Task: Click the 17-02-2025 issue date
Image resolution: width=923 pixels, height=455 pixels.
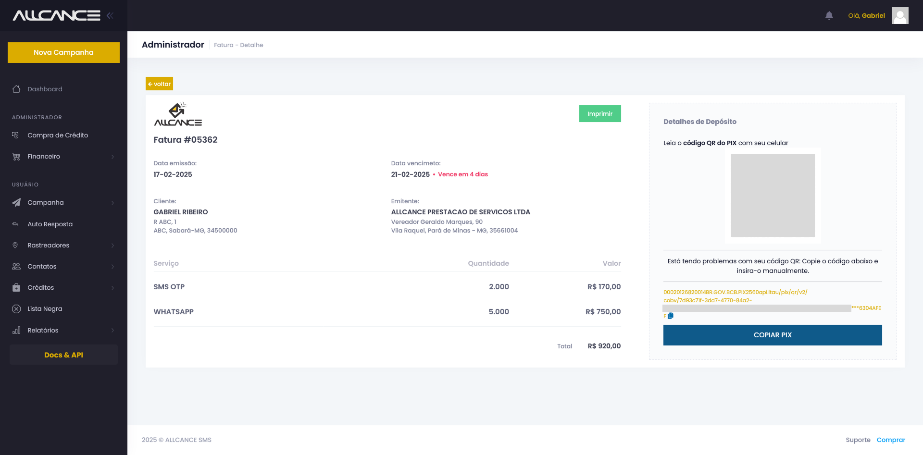Action: coord(173,174)
